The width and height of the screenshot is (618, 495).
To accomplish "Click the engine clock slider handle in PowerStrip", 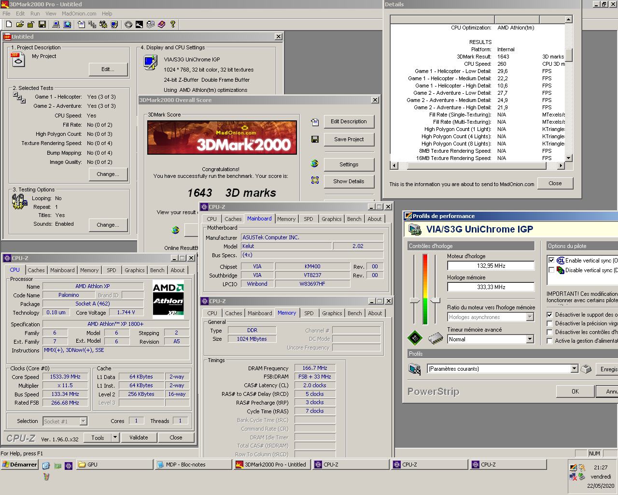I will point(415,301).
